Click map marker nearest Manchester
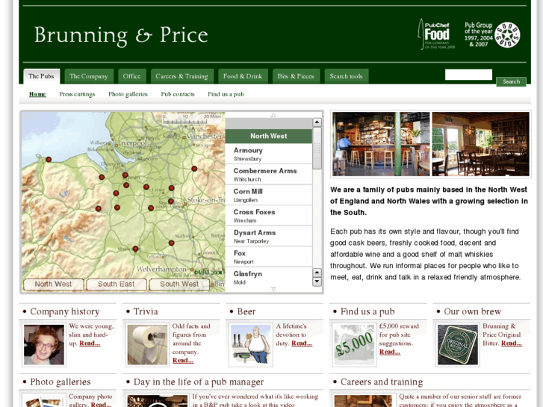The image size is (543, 407). tap(194, 169)
